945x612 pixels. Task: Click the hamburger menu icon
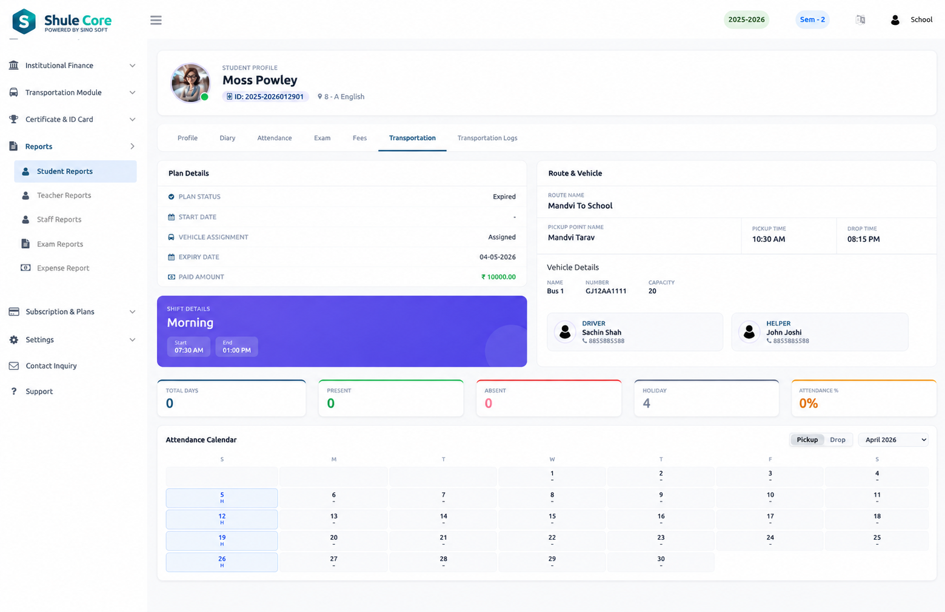pos(156,20)
